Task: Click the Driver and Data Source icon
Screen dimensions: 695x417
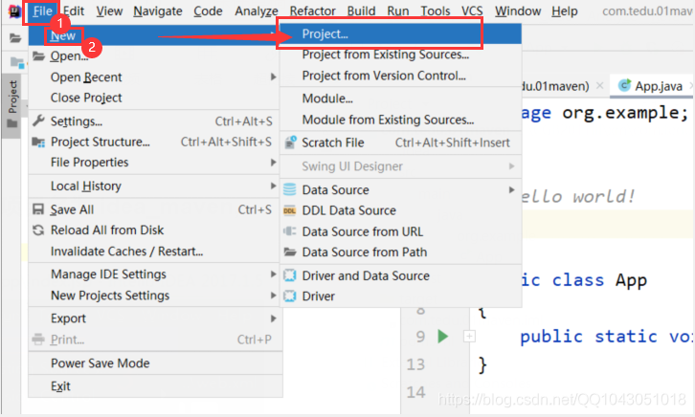Action: 290,275
